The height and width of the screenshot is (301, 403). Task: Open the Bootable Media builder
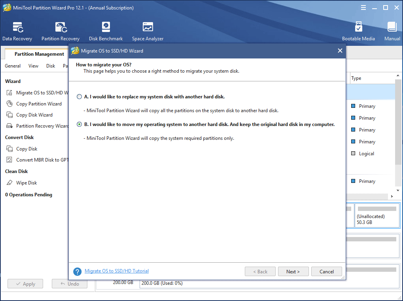click(358, 31)
